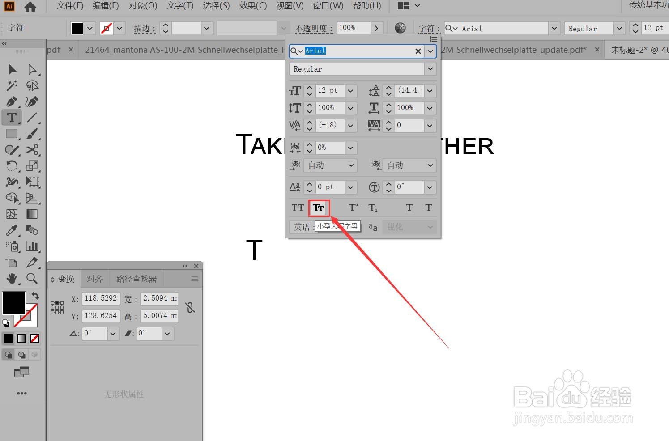Switch to Draw Behind mode
The image size is (669, 441).
(21, 355)
